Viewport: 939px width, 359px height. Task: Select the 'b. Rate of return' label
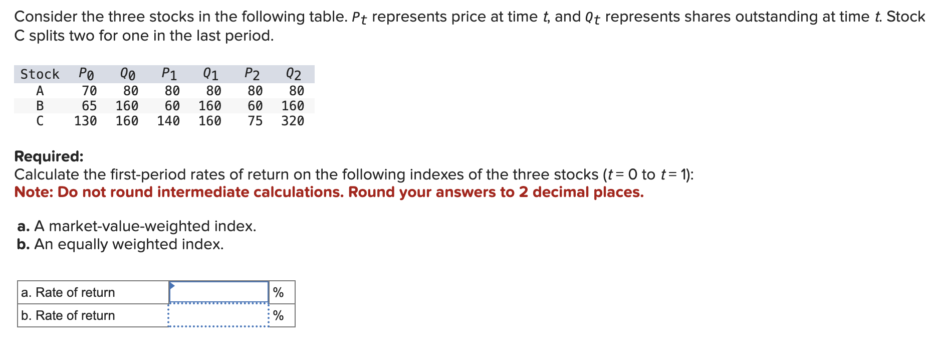click(68, 315)
